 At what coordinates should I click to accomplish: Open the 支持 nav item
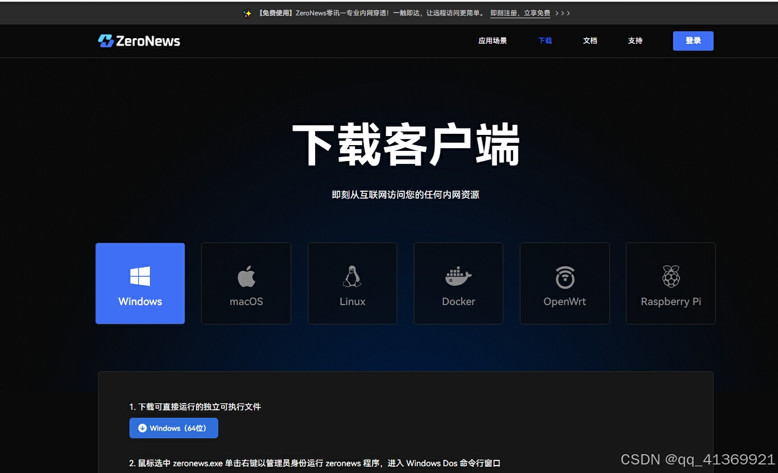[x=635, y=41]
